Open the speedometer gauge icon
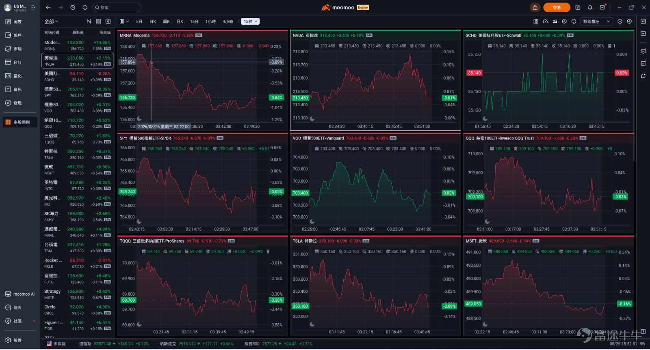The image size is (650, 350). [545, 21]
